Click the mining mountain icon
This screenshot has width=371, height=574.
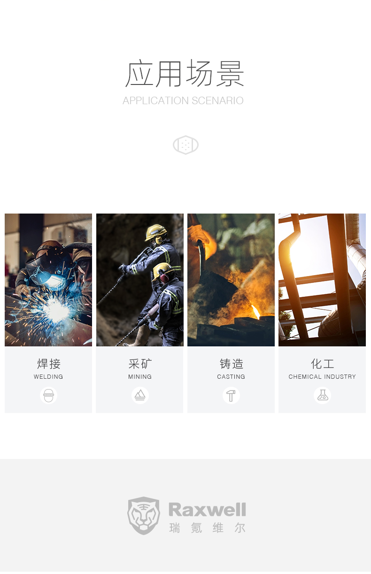[140, 396]
